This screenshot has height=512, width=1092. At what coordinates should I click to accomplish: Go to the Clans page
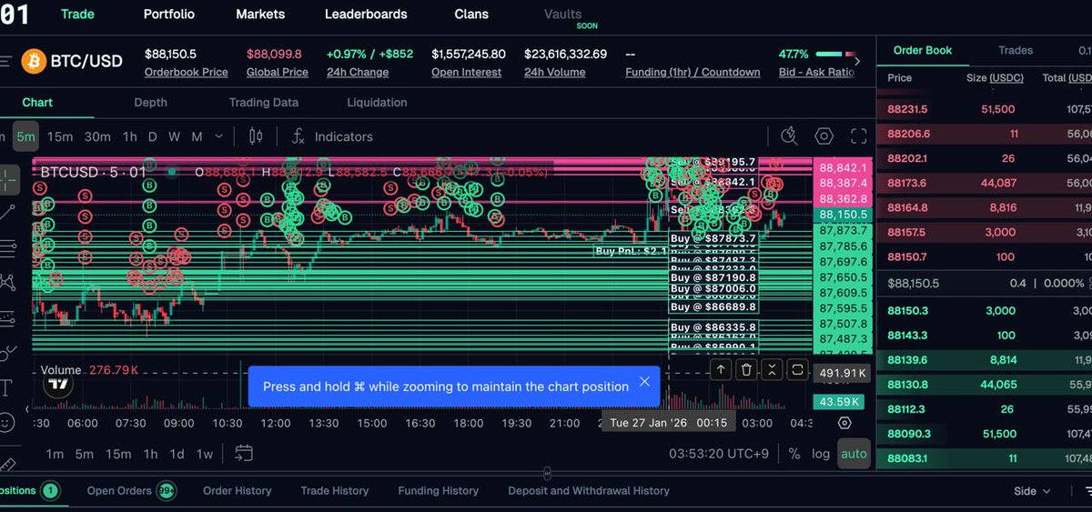point(471,15)
